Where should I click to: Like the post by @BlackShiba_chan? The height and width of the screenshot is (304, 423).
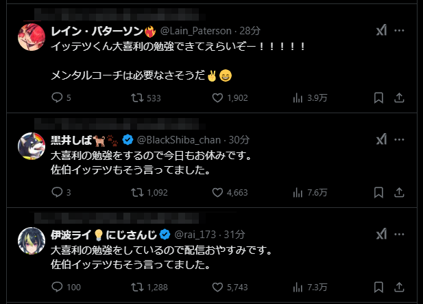[x=217, y=192]
